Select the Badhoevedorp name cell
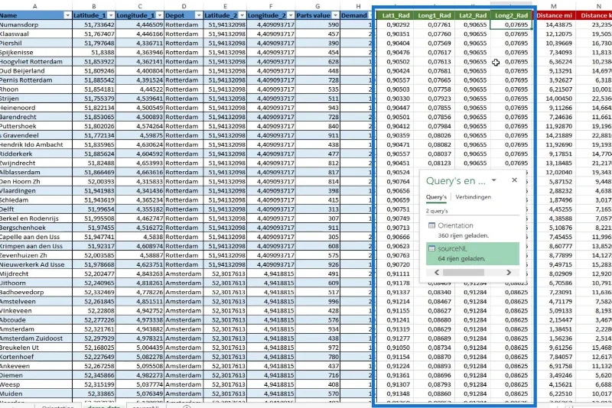Screen dimensions: 612x408 (36, 293)
